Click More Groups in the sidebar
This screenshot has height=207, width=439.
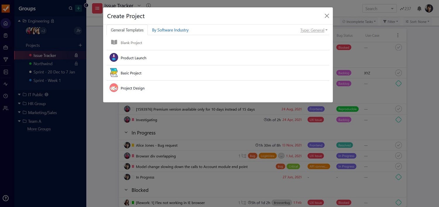[39, 129]
